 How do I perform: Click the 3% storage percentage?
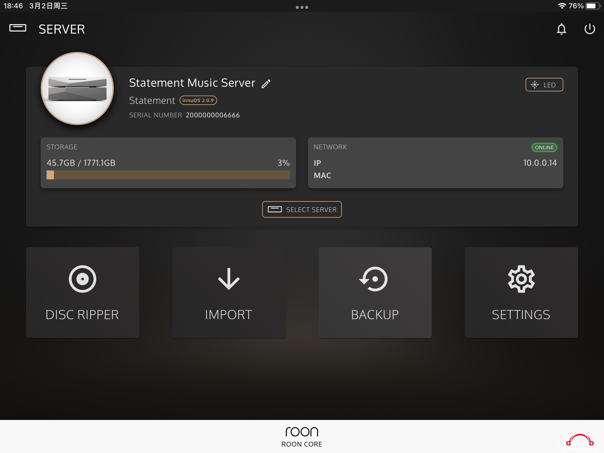(x=283, y=163)
